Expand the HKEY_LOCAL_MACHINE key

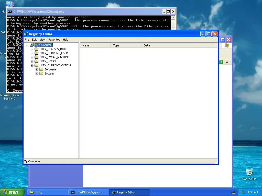pyautogui.click(x=32, y=57)
